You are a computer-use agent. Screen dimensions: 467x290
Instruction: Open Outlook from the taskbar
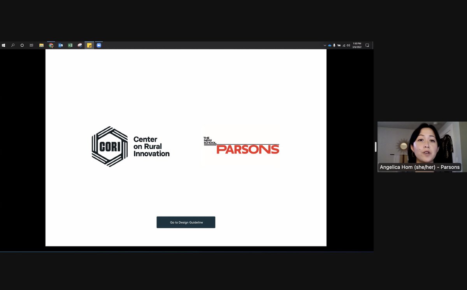[x=61, y=45]
